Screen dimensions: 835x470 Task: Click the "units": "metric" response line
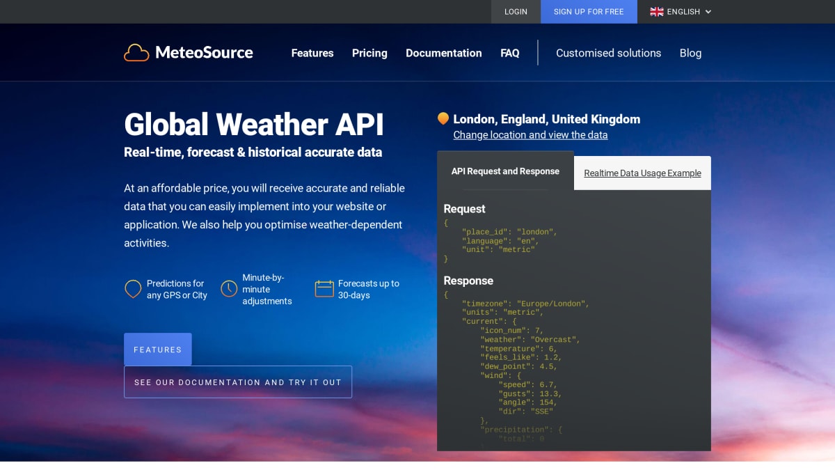click(502, 313)
